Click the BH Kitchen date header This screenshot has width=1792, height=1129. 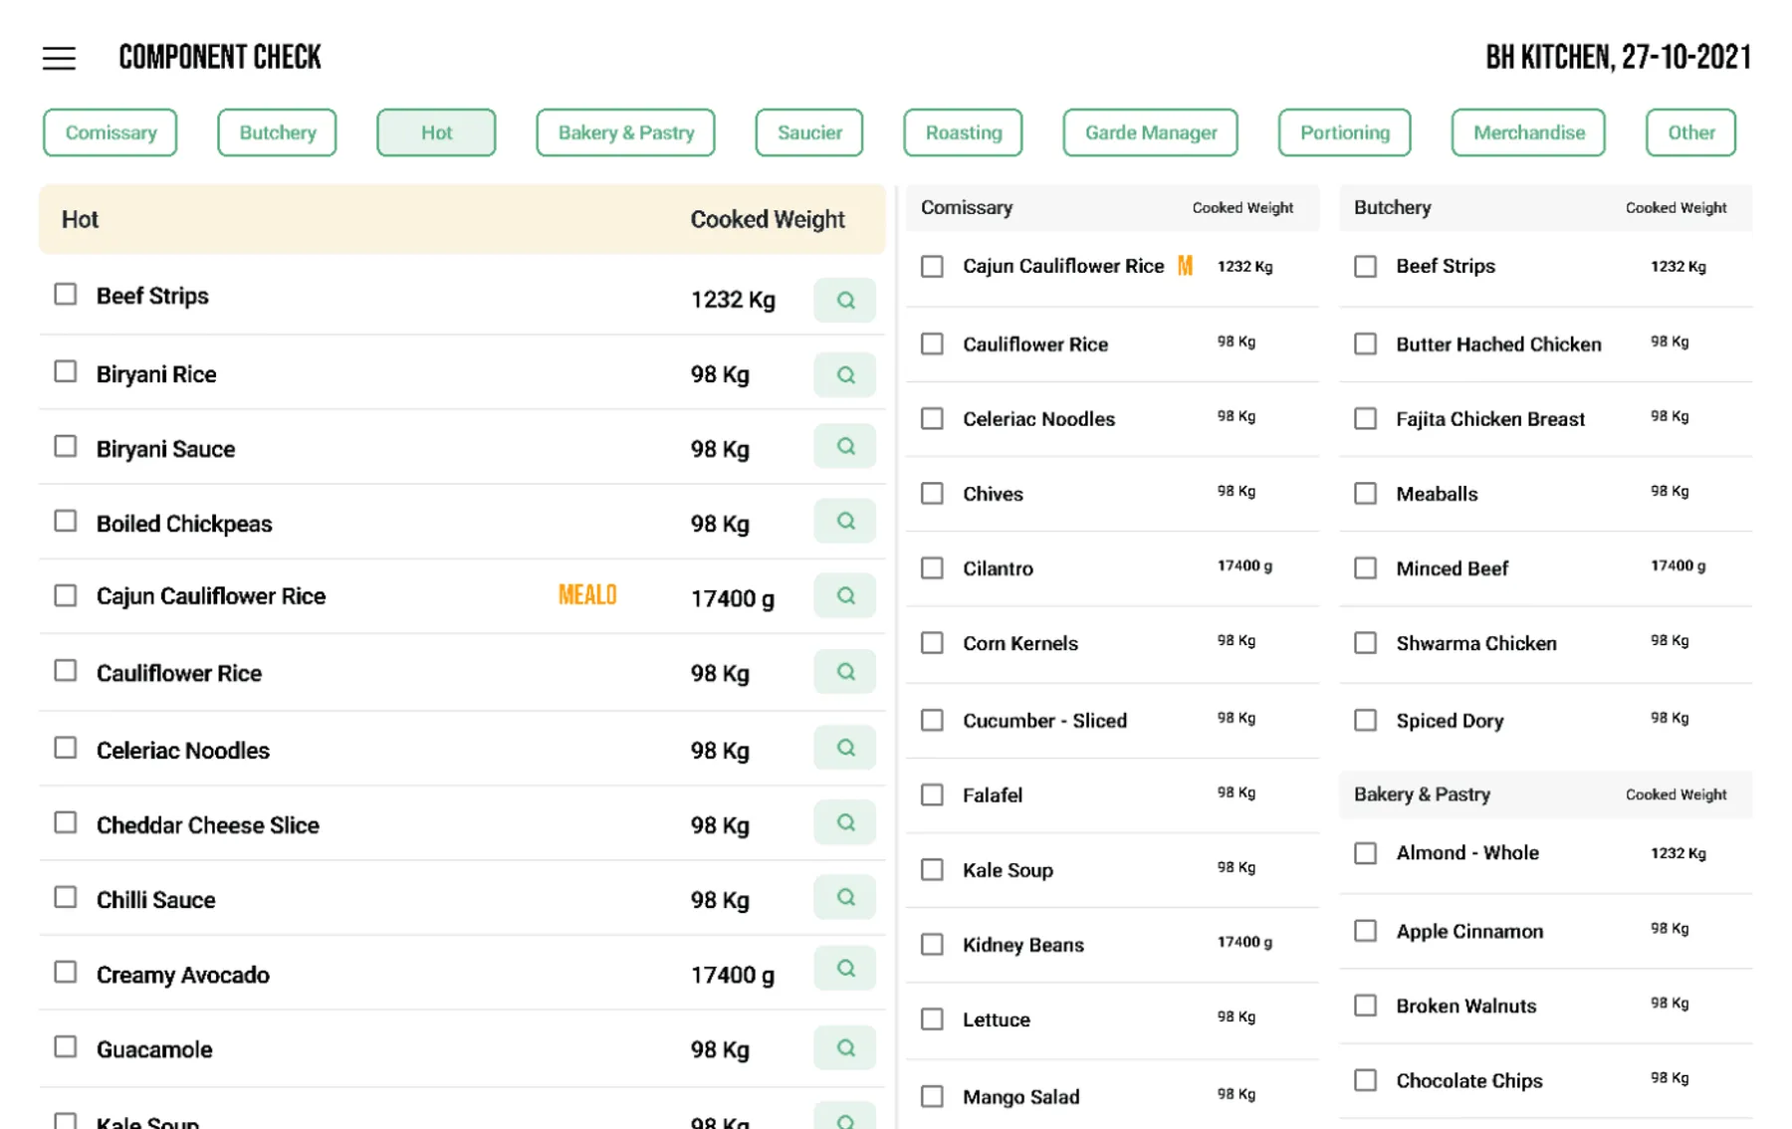[1618, 58]
